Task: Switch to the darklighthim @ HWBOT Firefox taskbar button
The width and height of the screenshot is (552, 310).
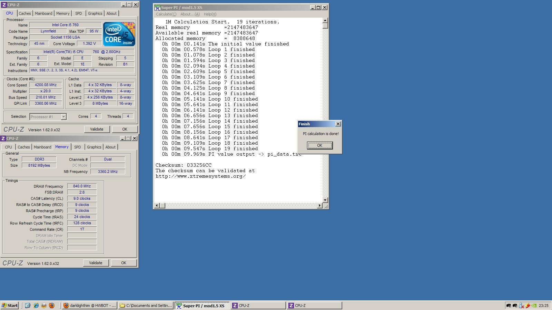Action: pyautogui.click(x=90, y=306)
